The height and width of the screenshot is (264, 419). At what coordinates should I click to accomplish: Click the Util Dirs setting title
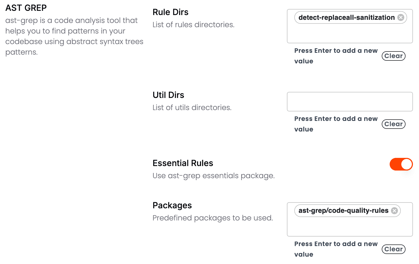click(168, 95)
